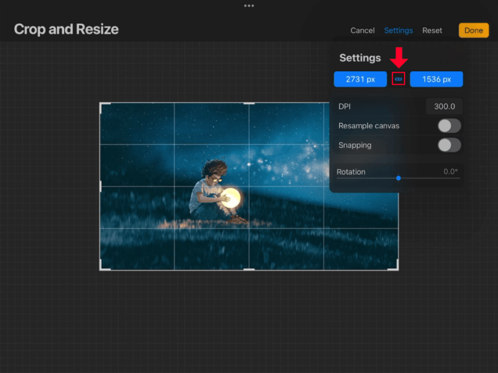498x373 pixels.
Task: Click the bottom-left corner crop handle
Action: pyautogui.click(x=101, y=268)
